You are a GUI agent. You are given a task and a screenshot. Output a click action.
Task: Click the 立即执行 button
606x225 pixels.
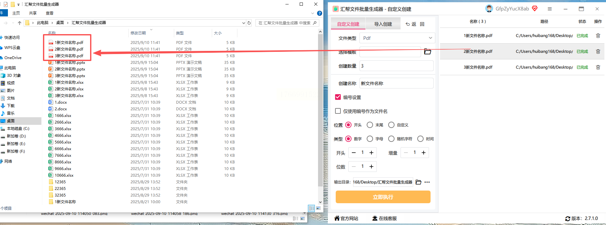coord(383,197)
